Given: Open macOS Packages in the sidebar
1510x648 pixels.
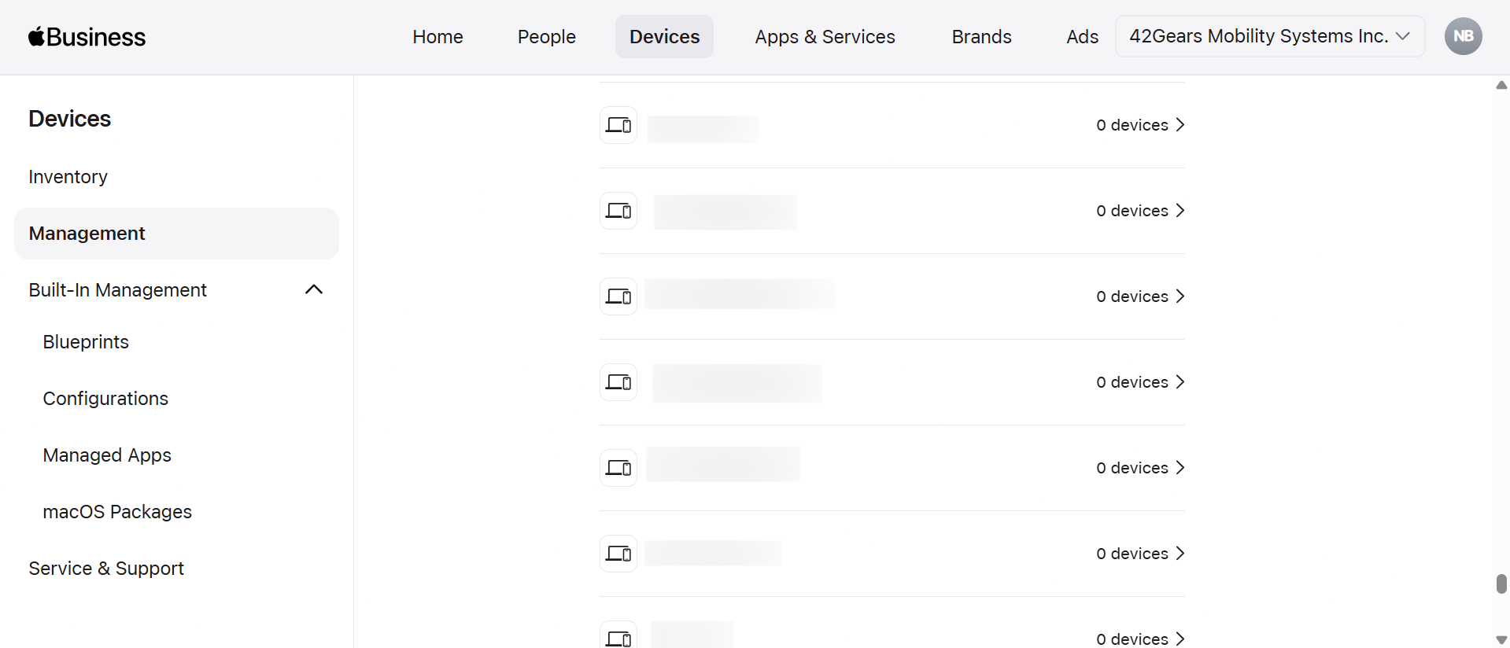Looking at the screenshot, I should 117,512.
